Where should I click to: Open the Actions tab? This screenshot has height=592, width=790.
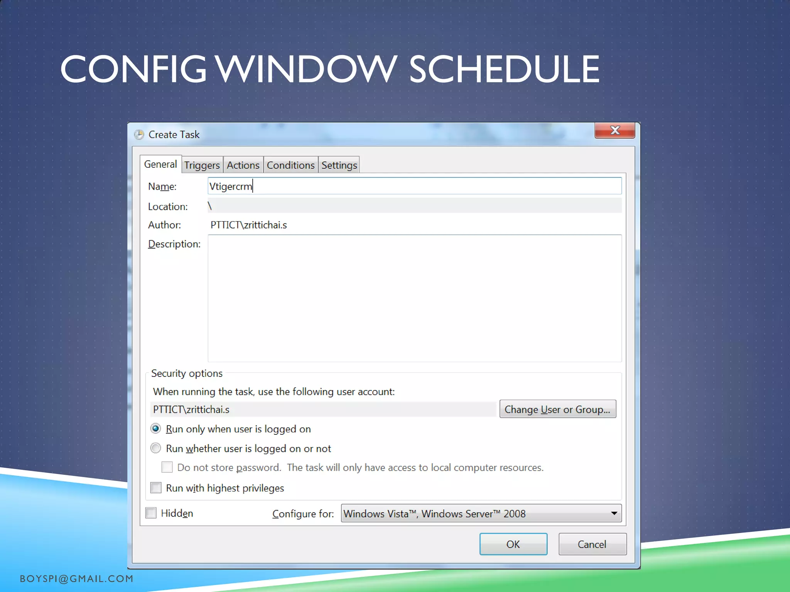click(x=243, y=165)
